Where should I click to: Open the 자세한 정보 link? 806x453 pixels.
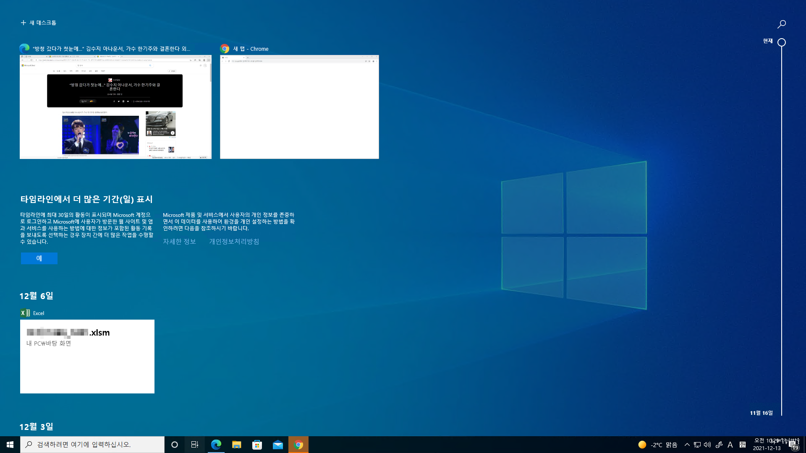[x=179, y=242]
